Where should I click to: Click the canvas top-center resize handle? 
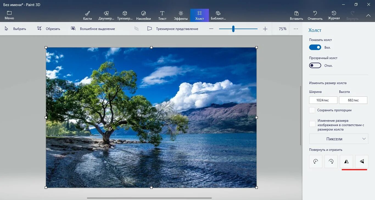coord(151,47)
